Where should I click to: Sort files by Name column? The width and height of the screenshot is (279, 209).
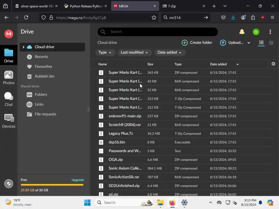pyautogui.click(x=103, y=64)
